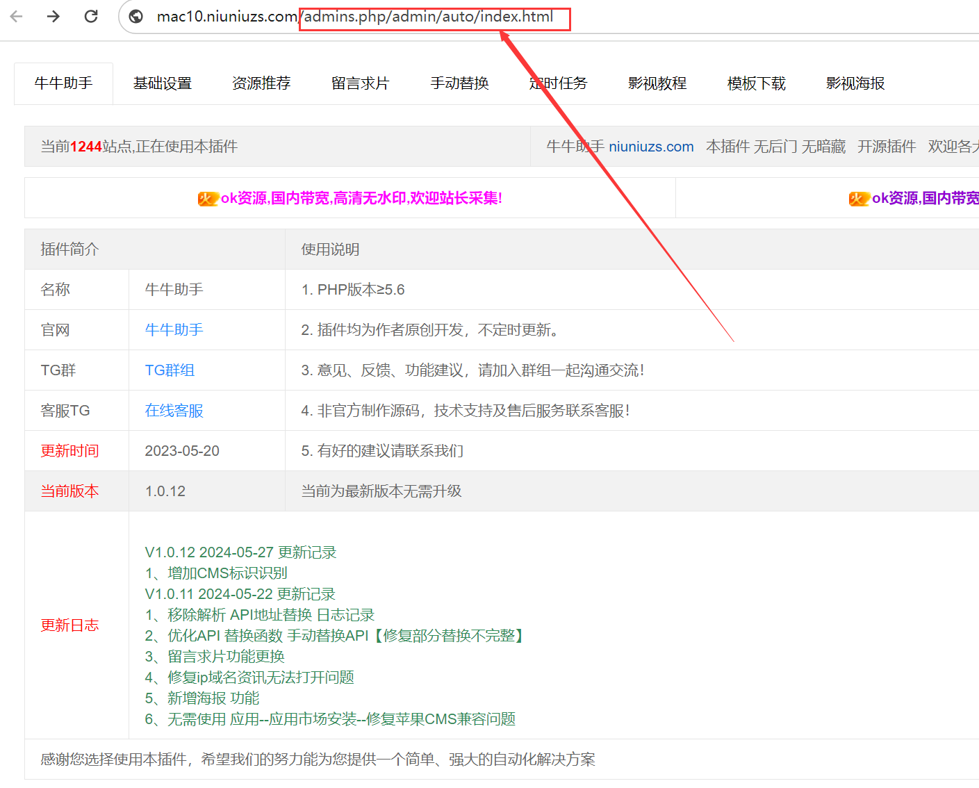This screenshot has height=788, width=979.
Task: Open the 牛牛助手 official website link
Action: [x=174, y=330]
